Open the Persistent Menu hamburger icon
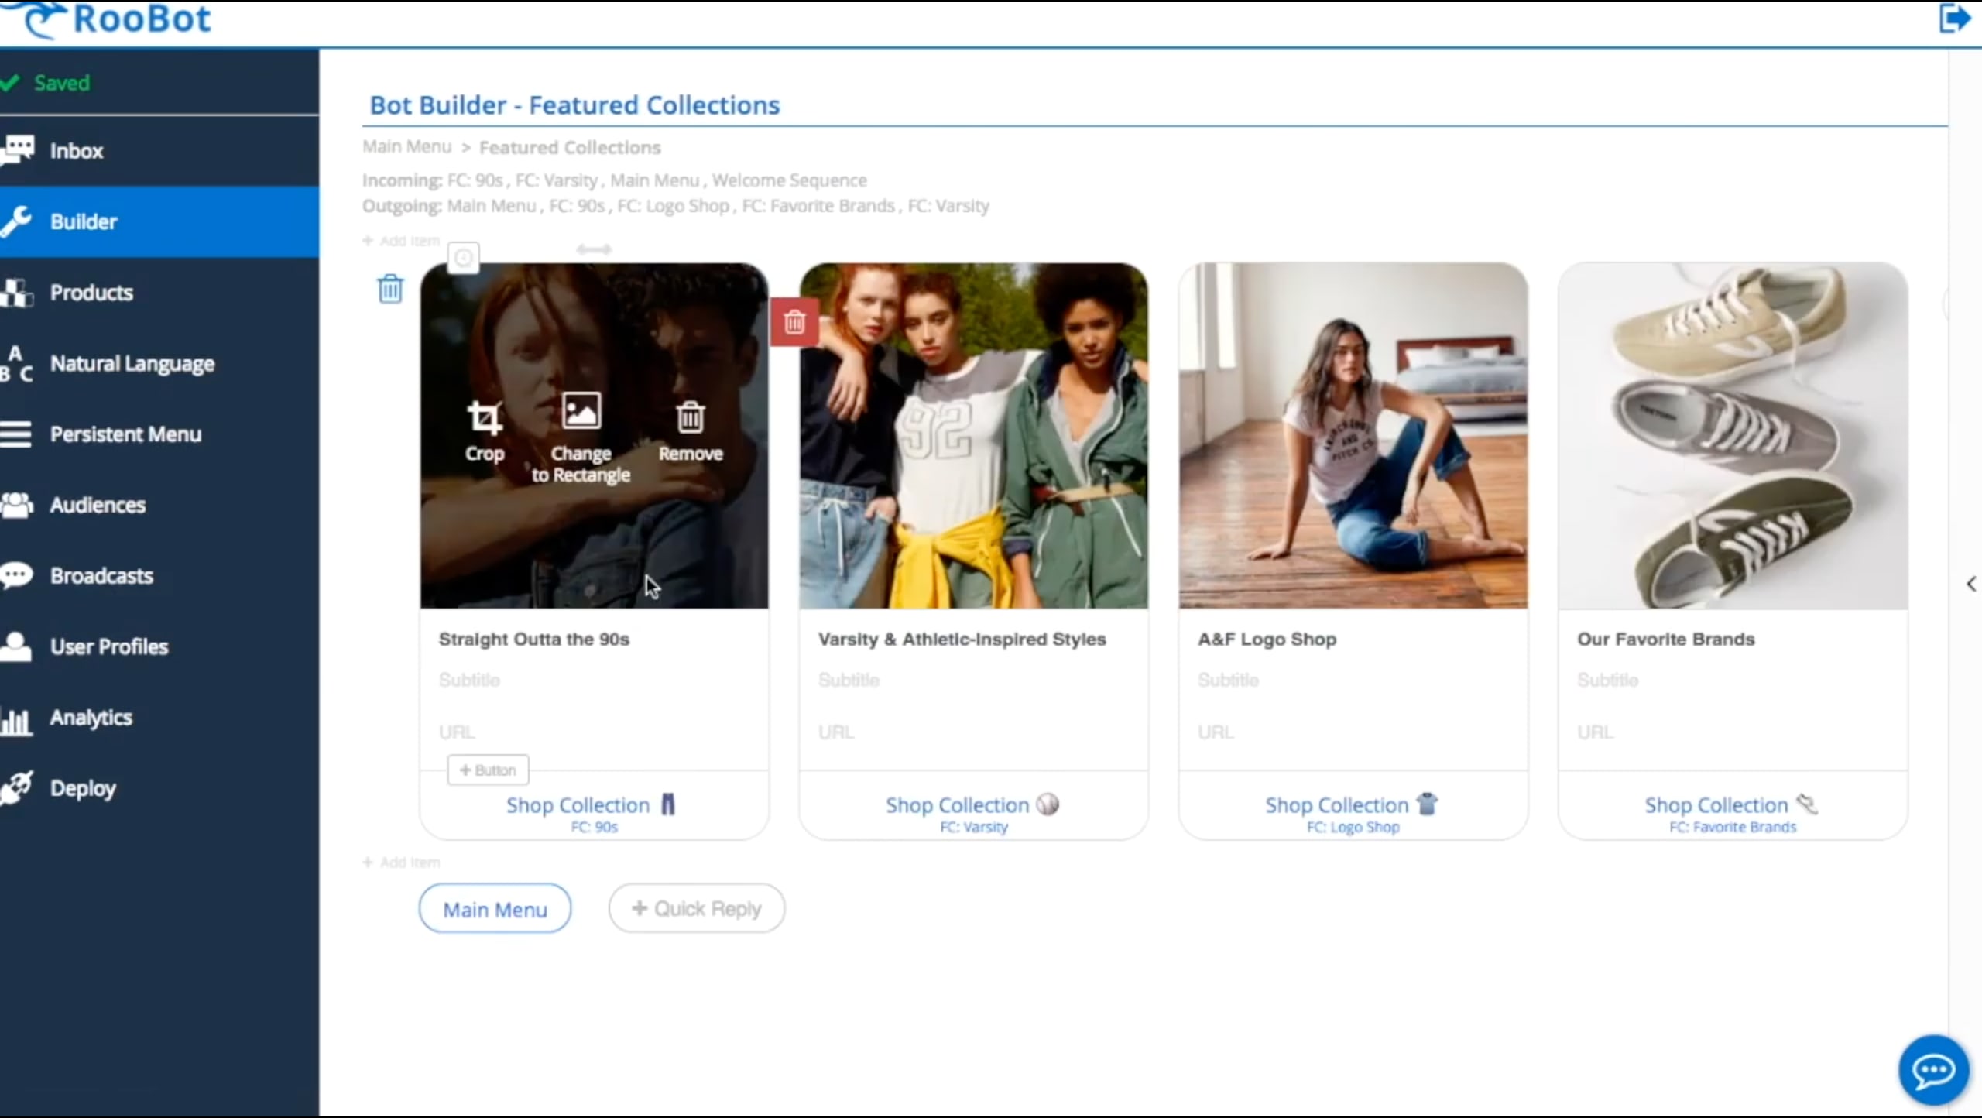 16,434
